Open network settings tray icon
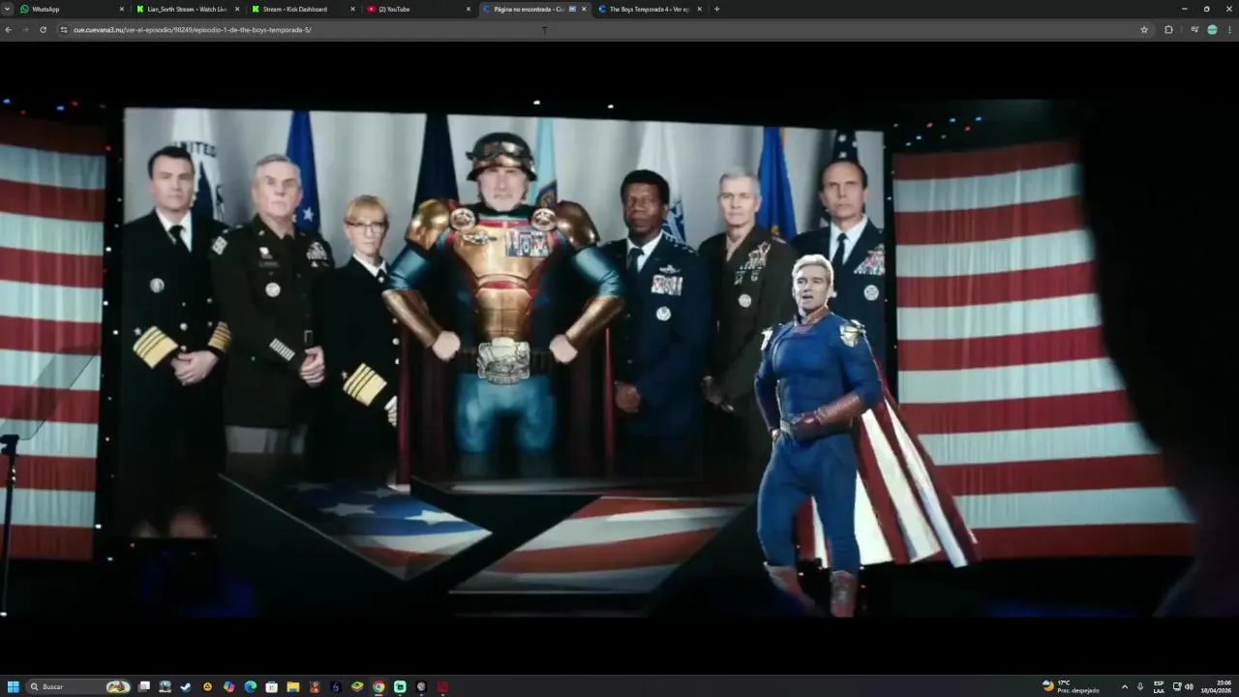The image size is (1239, 697). (x=1177, y=686)
